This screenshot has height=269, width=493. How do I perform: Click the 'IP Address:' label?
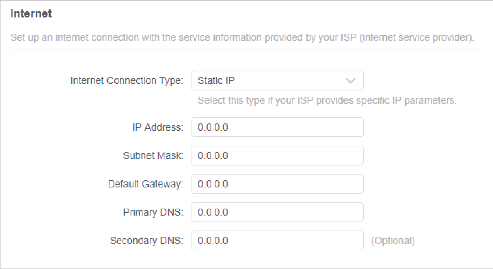click(x=158, y=127)
